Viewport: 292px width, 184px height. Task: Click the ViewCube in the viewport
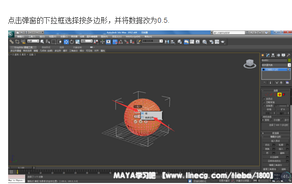coord(250,63)
